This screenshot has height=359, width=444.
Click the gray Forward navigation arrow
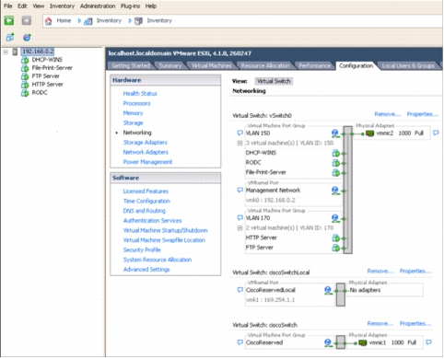pyautogui.click(x=27, y=20)
